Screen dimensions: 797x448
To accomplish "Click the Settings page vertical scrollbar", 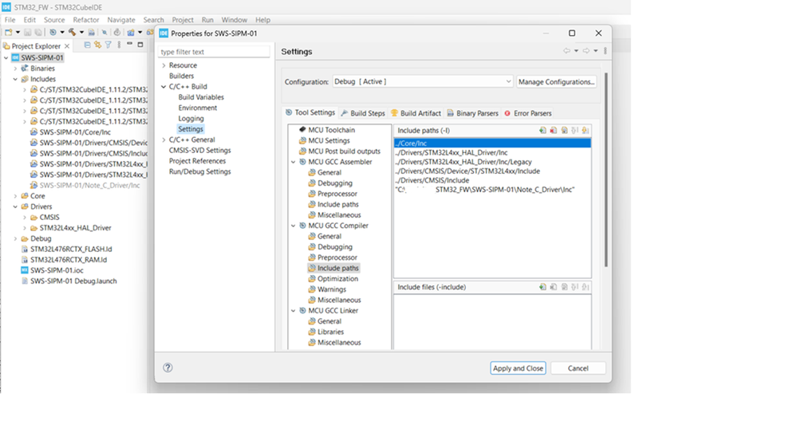I will pos(606,169).
